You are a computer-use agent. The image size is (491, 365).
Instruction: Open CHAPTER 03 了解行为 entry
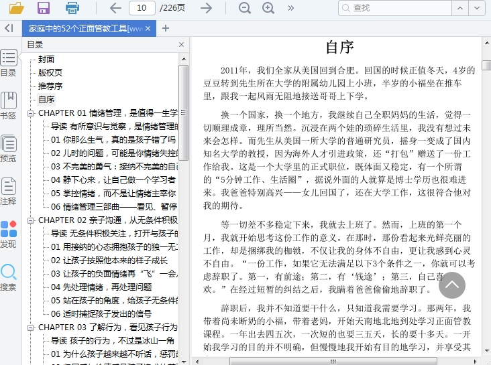point(108,327)
